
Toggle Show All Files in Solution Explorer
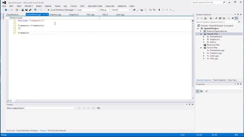click(x=224, y=18)
